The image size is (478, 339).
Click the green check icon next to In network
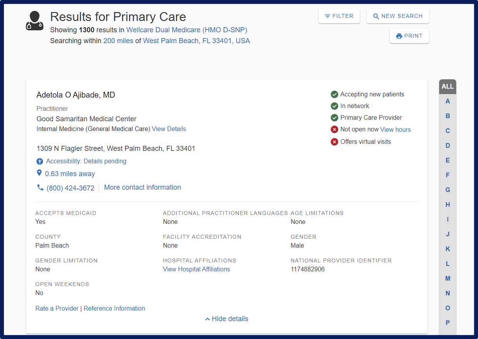pyautogui.click(x=334, y=106)
